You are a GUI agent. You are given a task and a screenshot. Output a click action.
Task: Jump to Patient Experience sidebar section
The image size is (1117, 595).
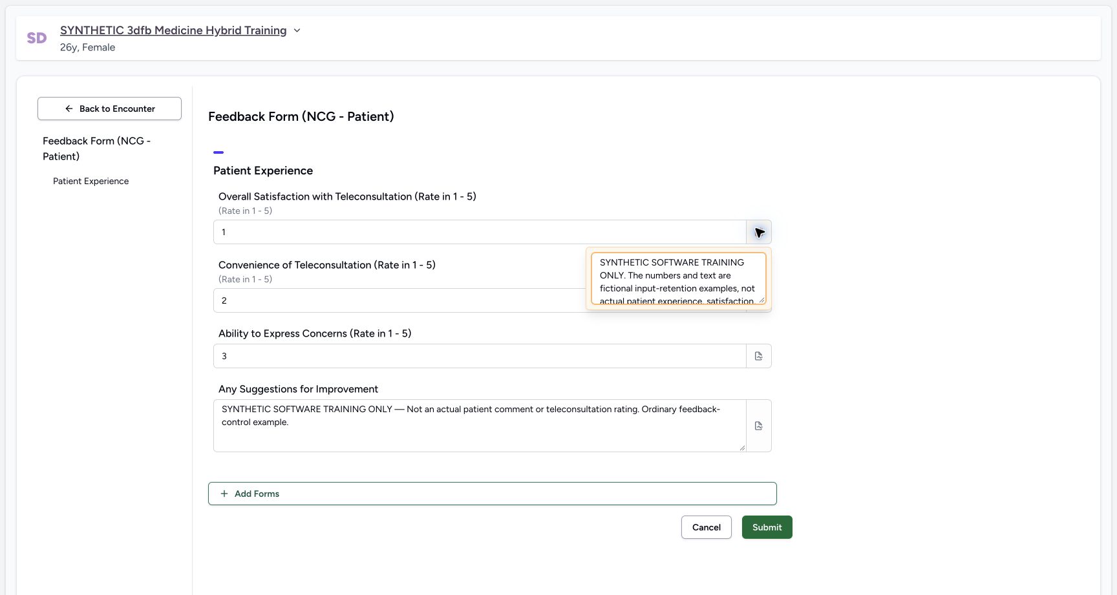click(90, 181)
